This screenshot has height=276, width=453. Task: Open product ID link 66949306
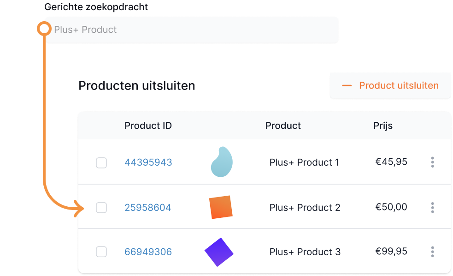coord(148,252)
